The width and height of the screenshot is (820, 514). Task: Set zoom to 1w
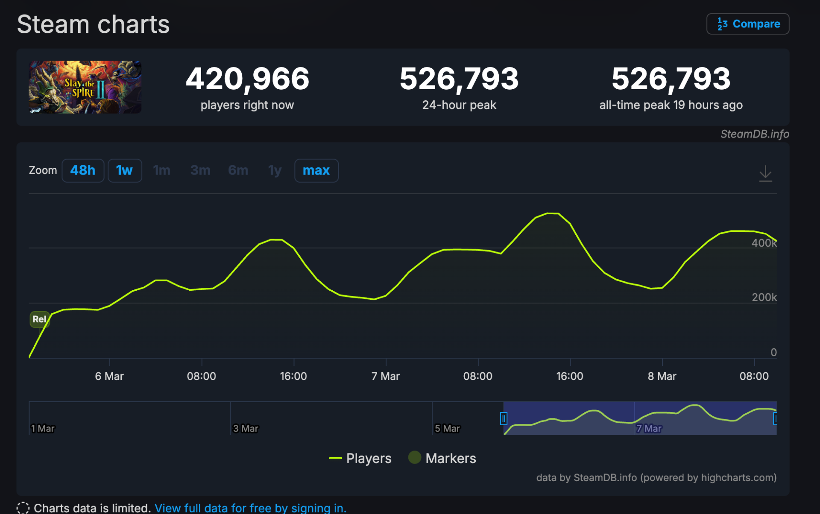pos(124,170)
